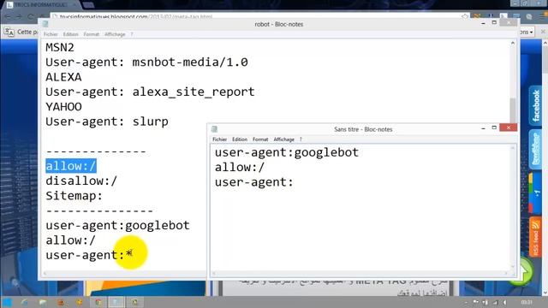Click User-agent: slurp line
548x308 pixels.
(x=107, y=121)
